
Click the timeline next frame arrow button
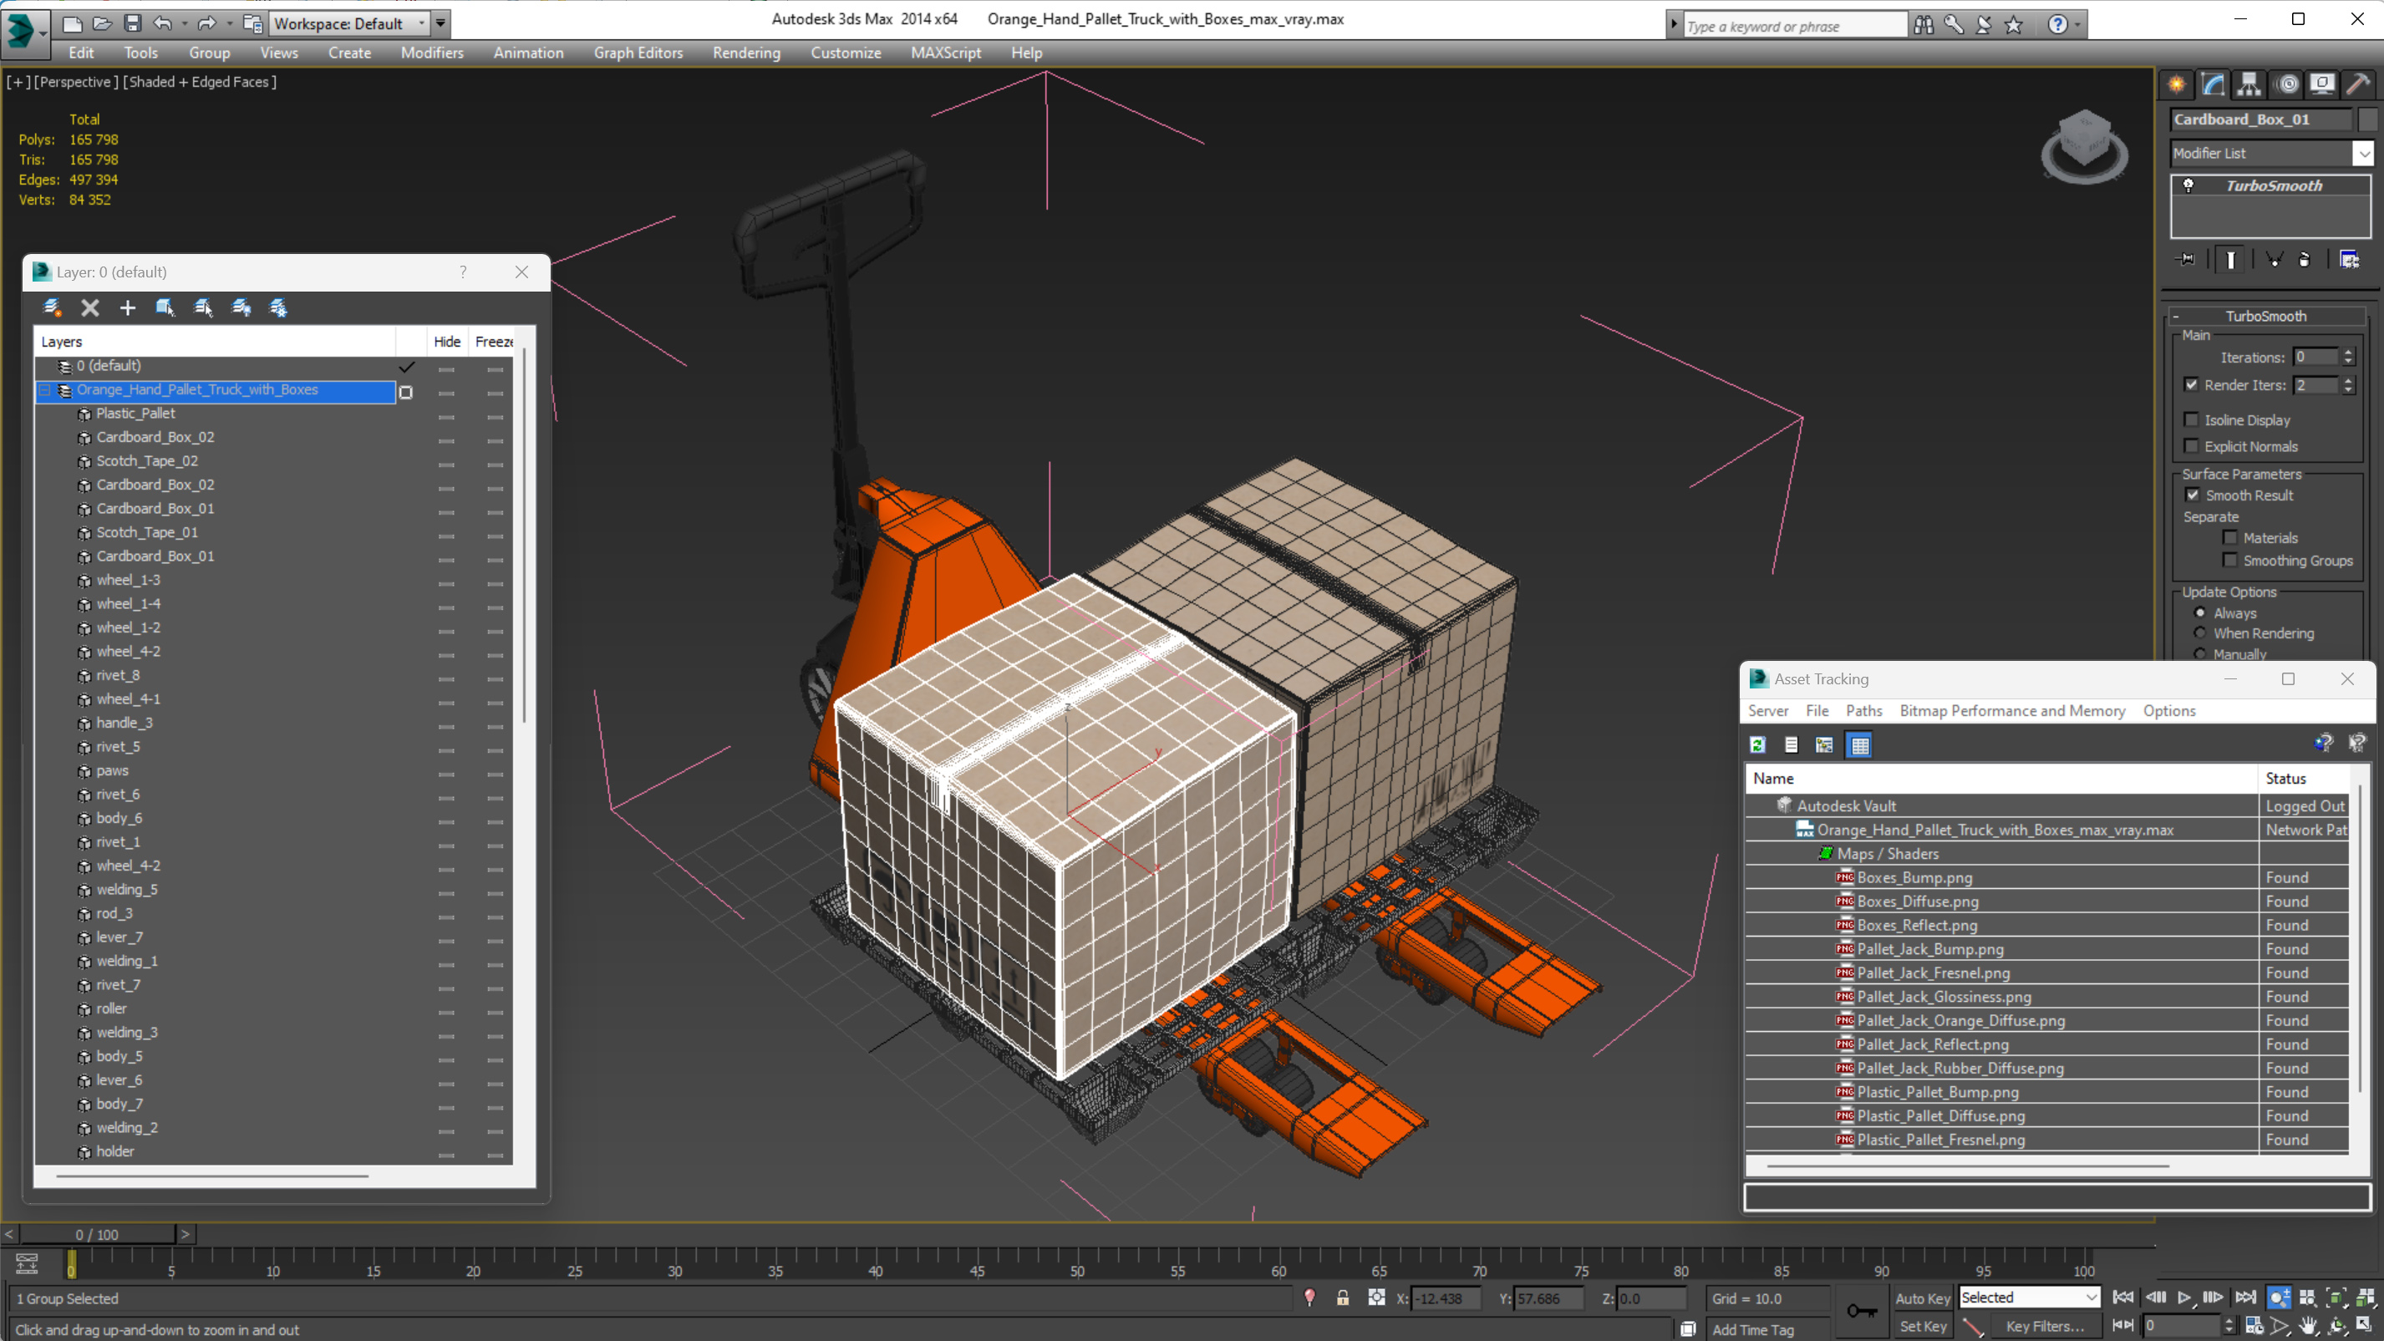click(186, 1234)
